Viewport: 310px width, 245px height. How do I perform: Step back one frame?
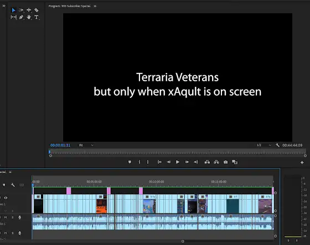click(x=169, y=162)
